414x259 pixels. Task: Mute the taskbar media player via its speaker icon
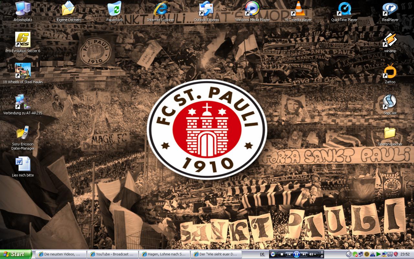pos(311,254)
